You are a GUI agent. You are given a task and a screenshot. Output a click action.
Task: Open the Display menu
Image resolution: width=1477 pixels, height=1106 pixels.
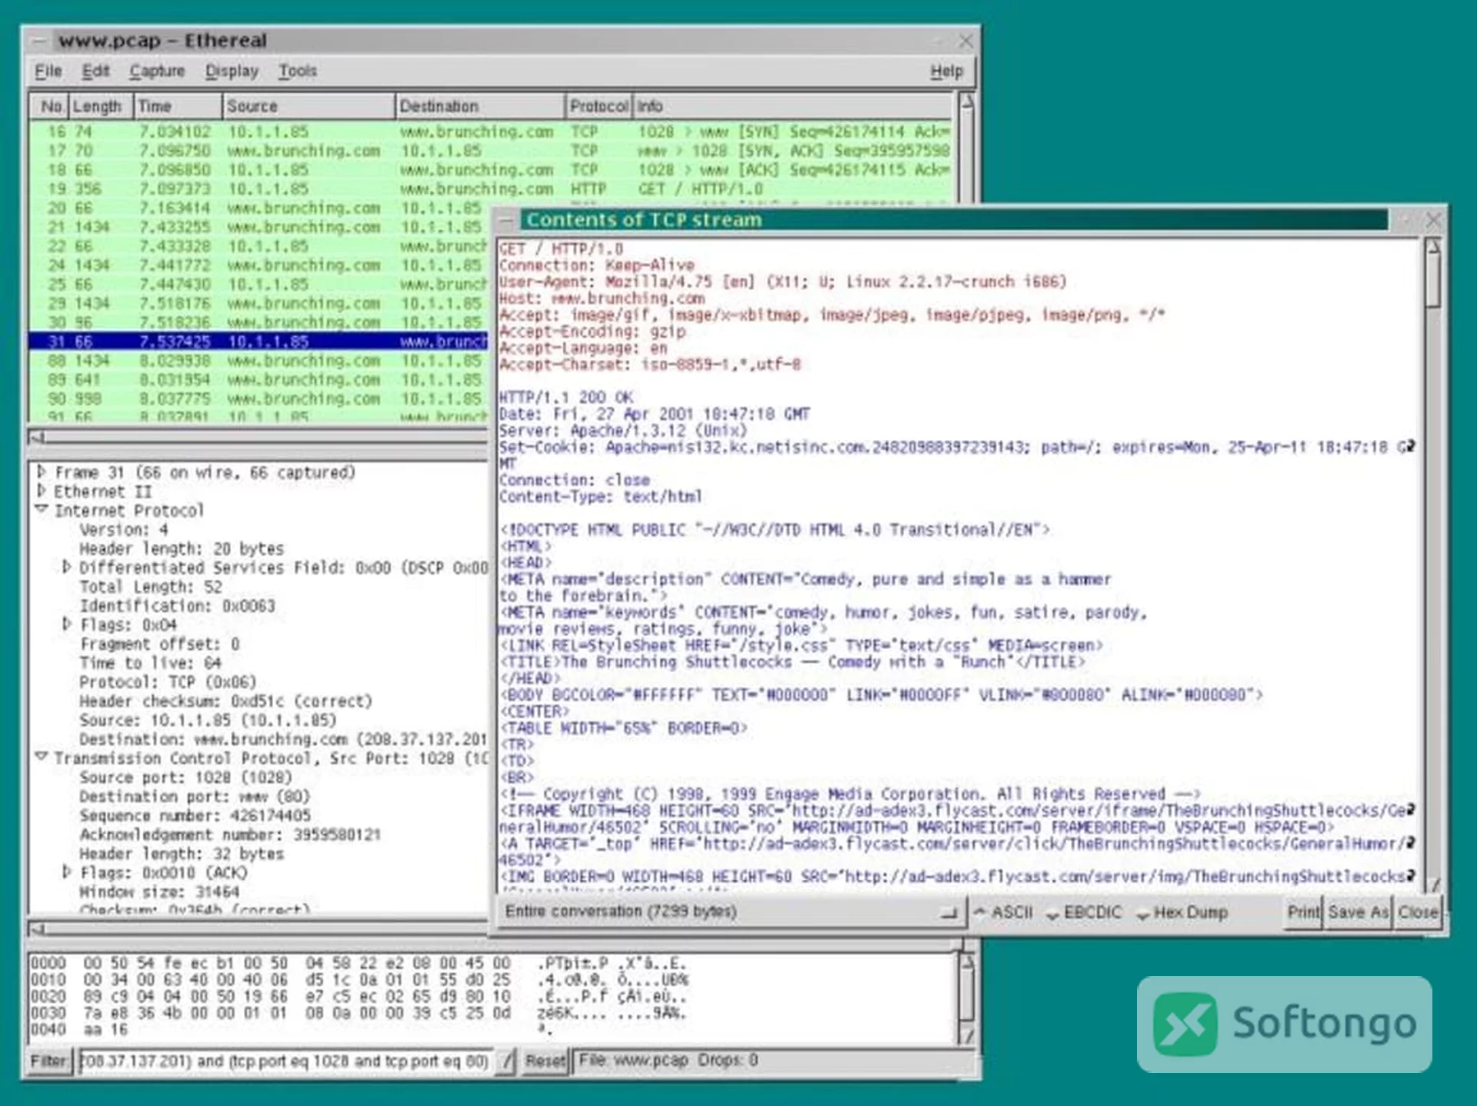(232, 71)
